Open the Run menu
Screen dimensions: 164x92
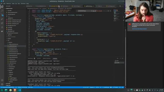pyautogui.click(x=19, y=4)
